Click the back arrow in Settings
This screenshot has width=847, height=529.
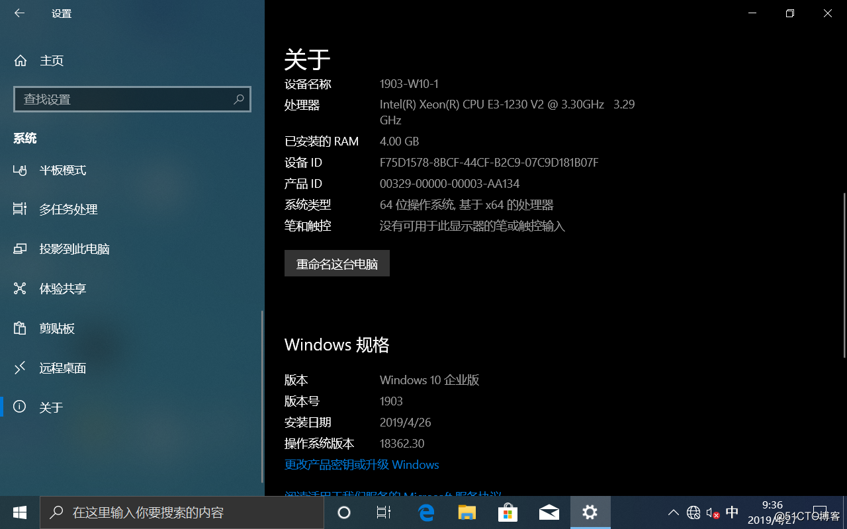tap(19, 13)
